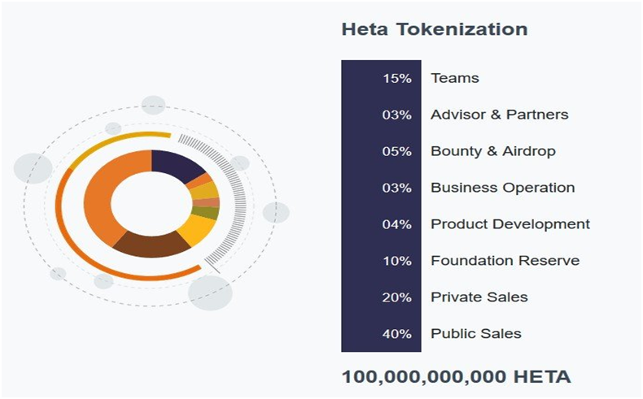Click the 100,000,000,000 HETA total text

click(456, 377)
